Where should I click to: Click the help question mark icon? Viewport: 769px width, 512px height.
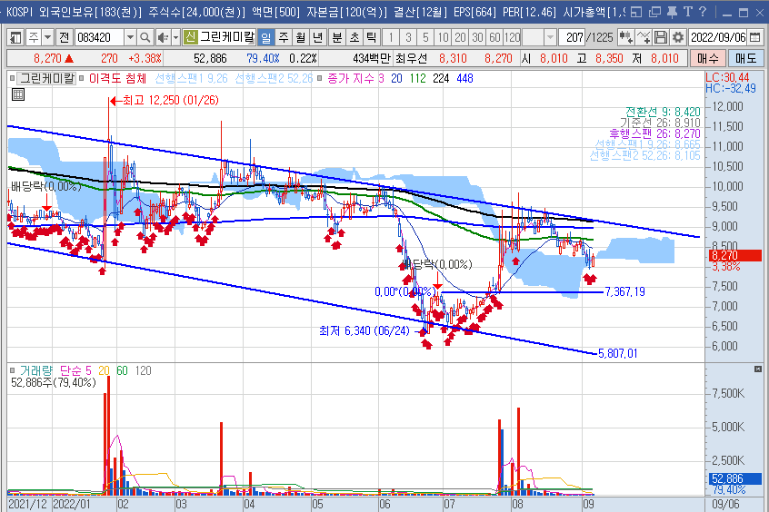point(703,12)
